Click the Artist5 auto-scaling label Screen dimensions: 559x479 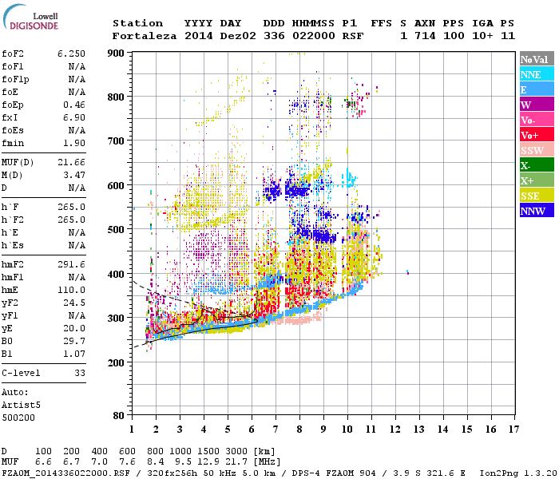21,406
